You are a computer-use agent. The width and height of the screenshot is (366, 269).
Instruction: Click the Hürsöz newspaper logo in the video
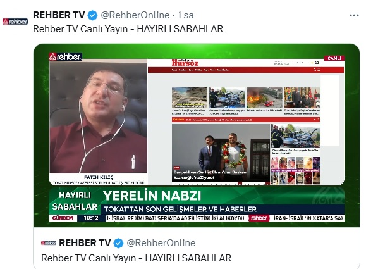(x=185, y=63)
